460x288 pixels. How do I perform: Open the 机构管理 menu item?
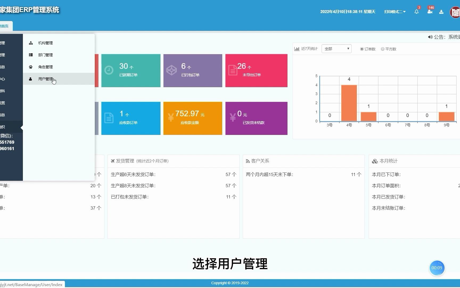[x=59, y=43]
